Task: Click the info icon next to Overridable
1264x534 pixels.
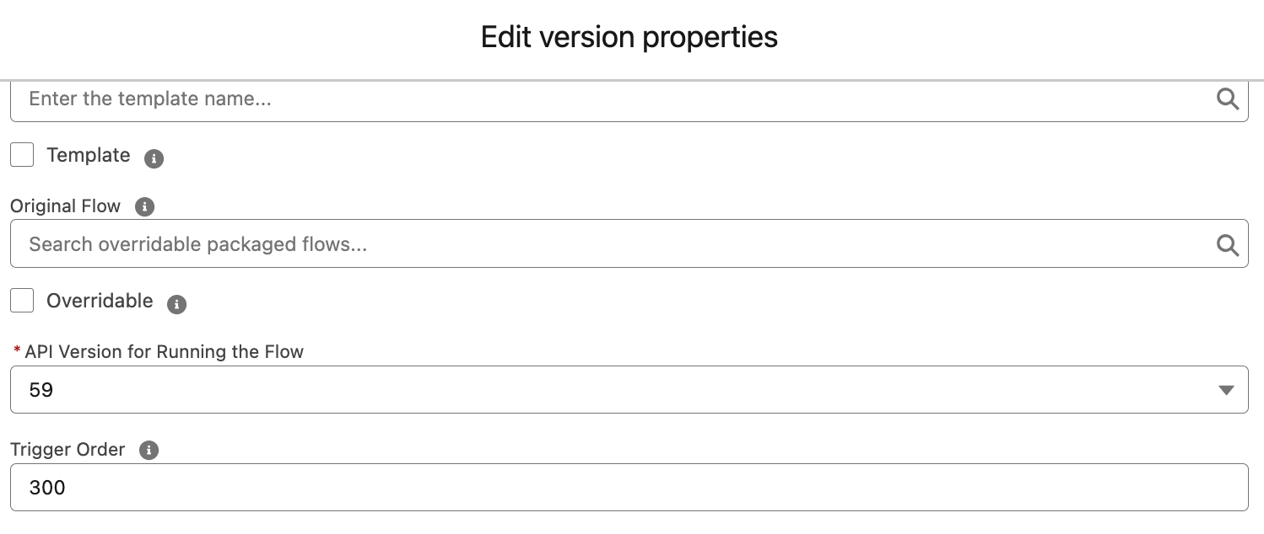Action: [176, 304]
